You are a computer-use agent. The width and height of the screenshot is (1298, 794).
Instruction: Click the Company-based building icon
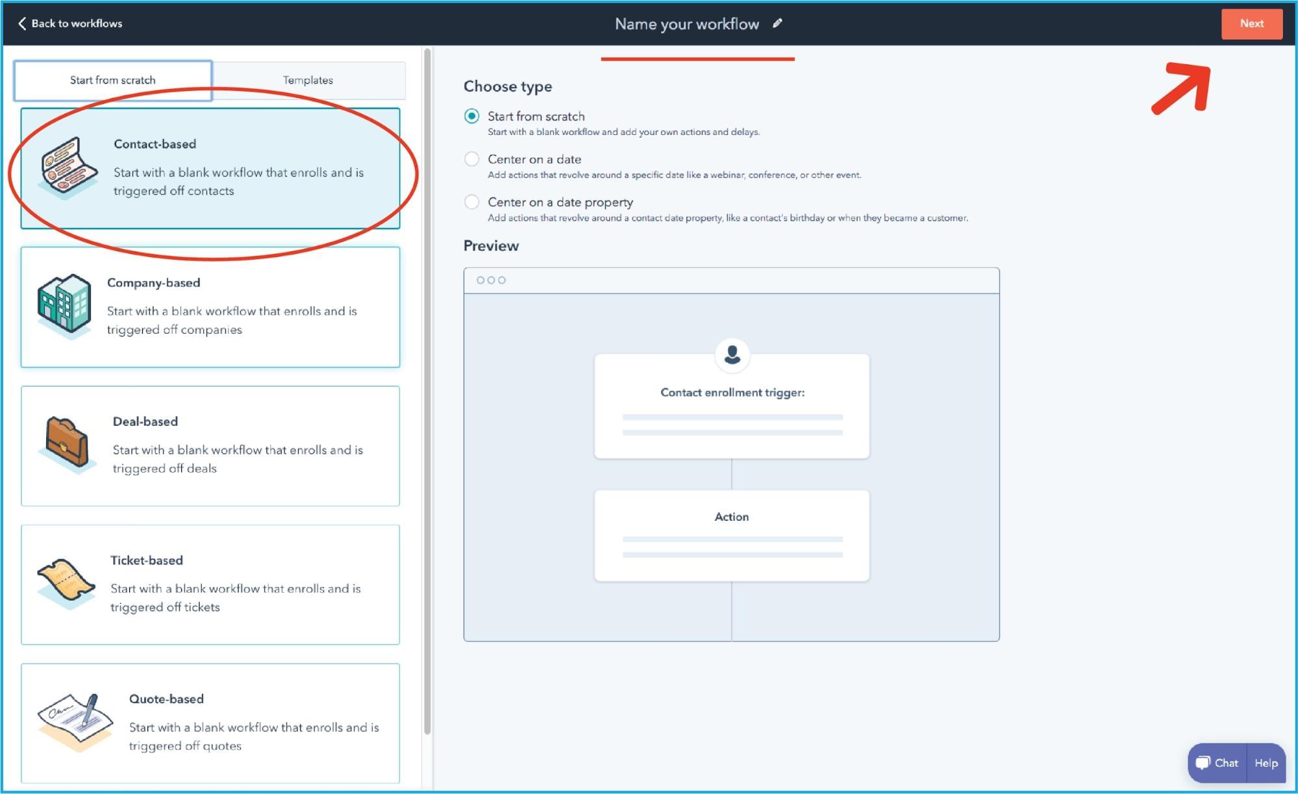coord(64,305)
